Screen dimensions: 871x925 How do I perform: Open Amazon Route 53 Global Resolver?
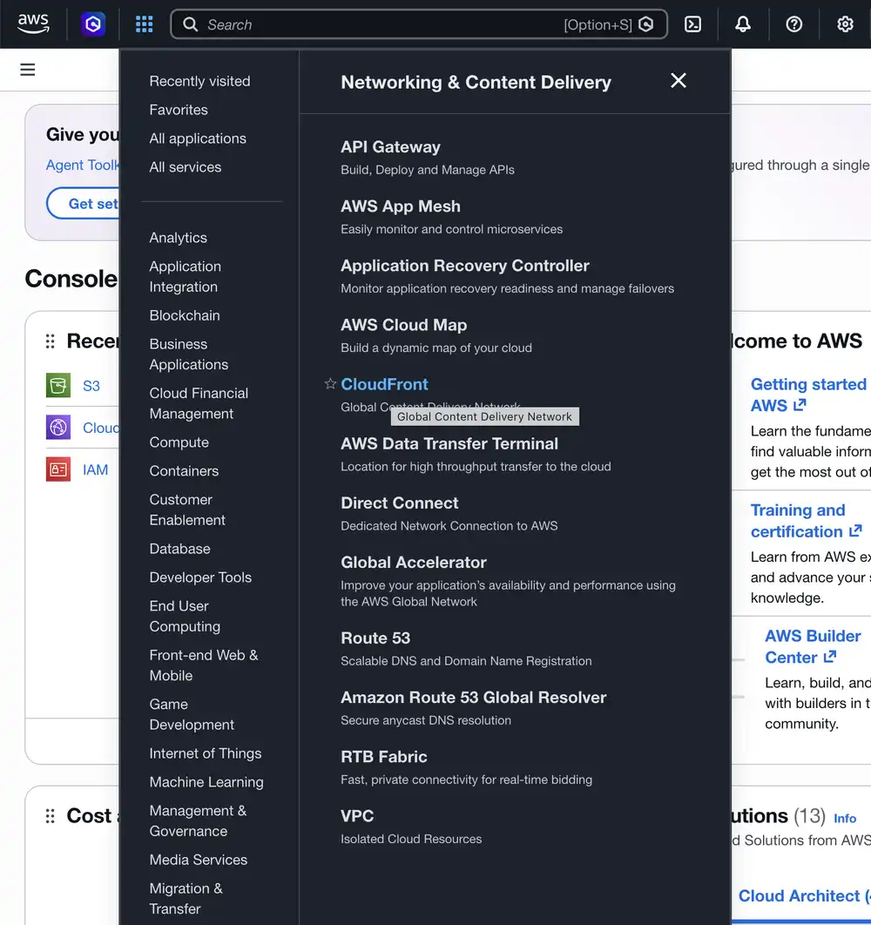pos(473,698)
